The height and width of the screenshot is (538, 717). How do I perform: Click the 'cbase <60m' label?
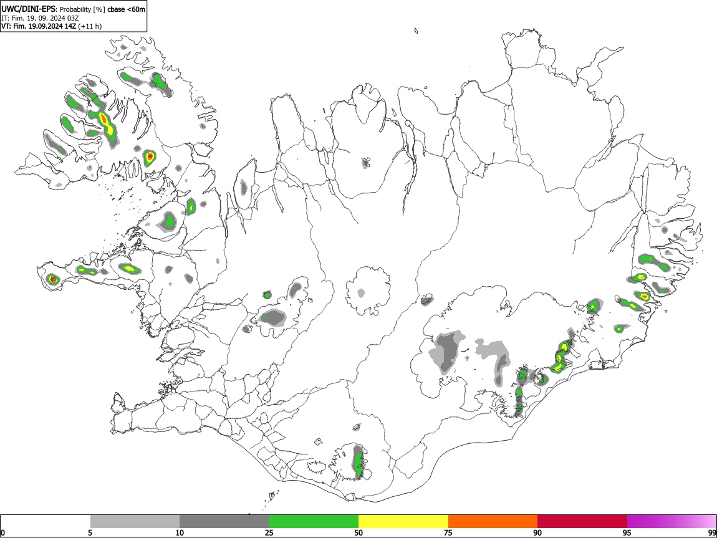coord(126,9)
